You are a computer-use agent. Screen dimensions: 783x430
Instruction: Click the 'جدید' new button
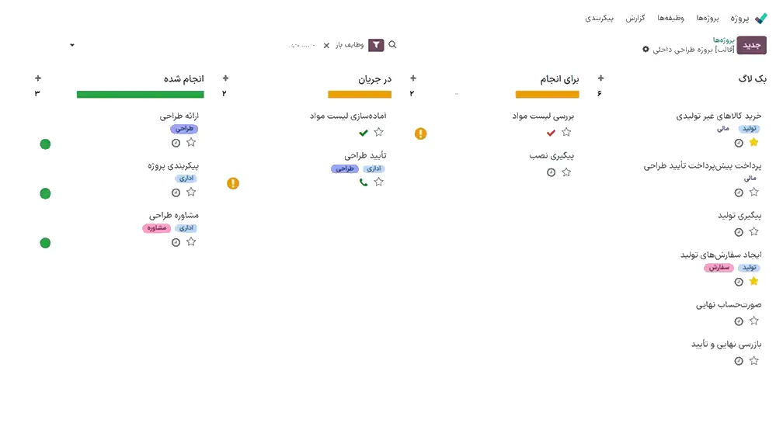point(751,45)
